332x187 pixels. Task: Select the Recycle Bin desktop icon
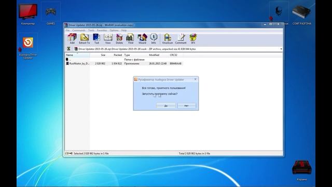[302, 170]
